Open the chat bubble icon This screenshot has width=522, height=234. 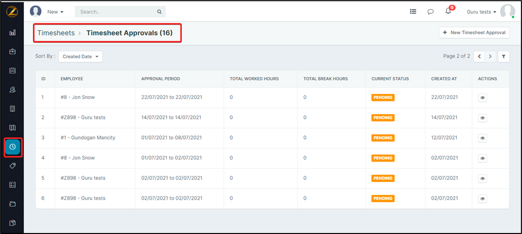click(x=430, y=12)
